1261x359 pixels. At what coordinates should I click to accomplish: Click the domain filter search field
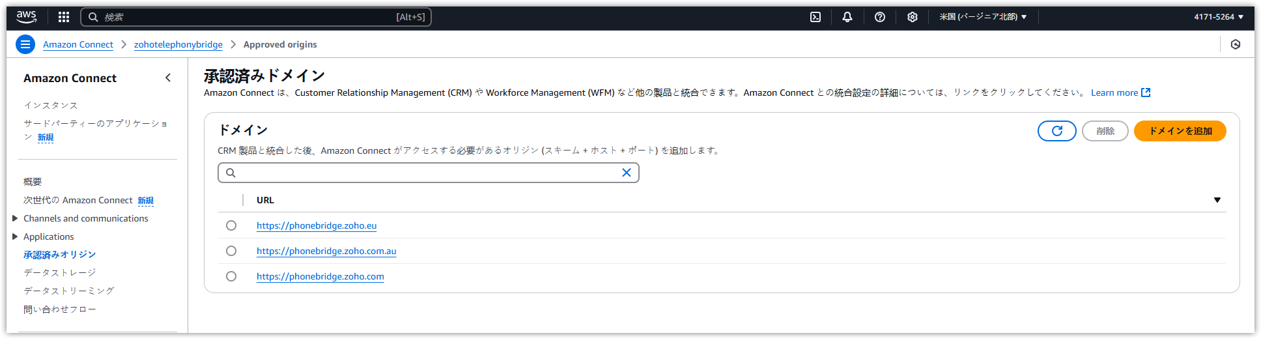428,173
